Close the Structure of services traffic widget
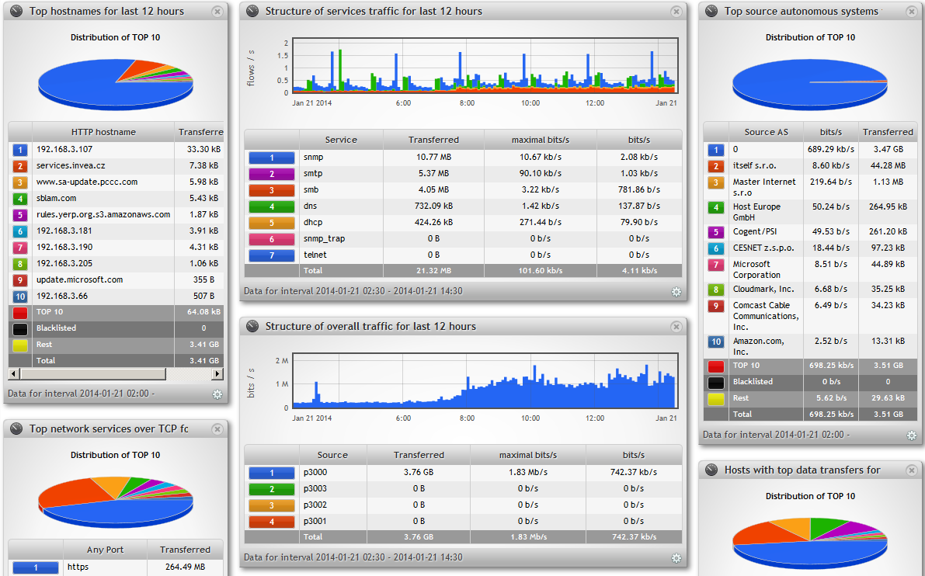 676,11
